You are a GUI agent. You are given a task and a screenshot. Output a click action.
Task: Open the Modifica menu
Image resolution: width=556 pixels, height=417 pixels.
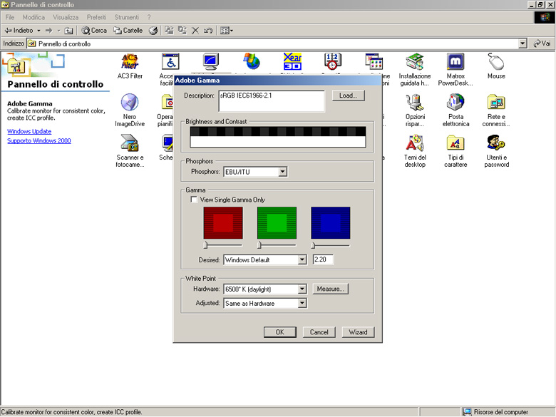pyautogui.click(x=34, y=17)
